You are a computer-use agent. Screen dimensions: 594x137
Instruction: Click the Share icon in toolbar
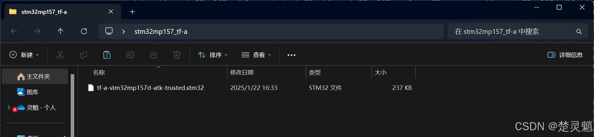tap(154, 55)
